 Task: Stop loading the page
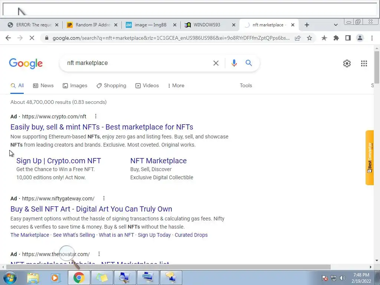click(32, 38)
